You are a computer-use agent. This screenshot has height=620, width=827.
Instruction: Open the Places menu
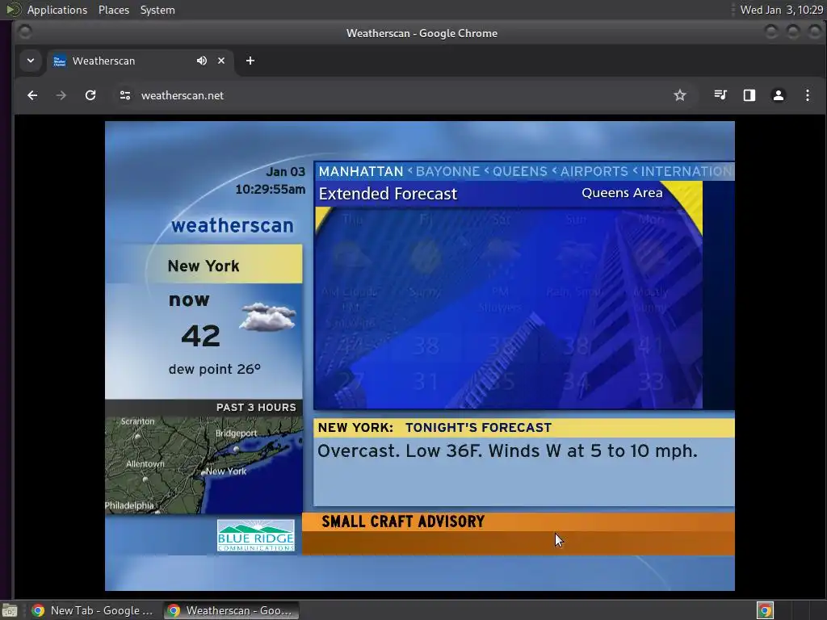(113, 10)
